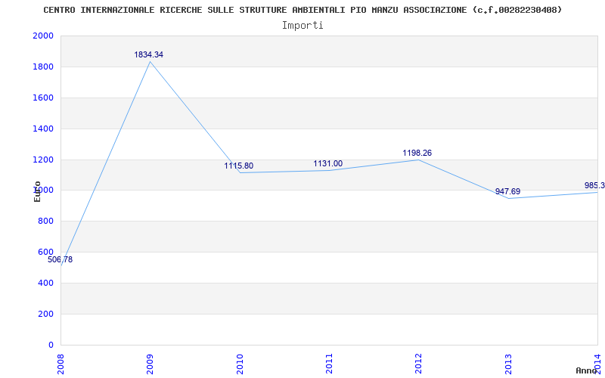Click the 0 y-axis value
The image size is (605, 378).
[51, 345]
